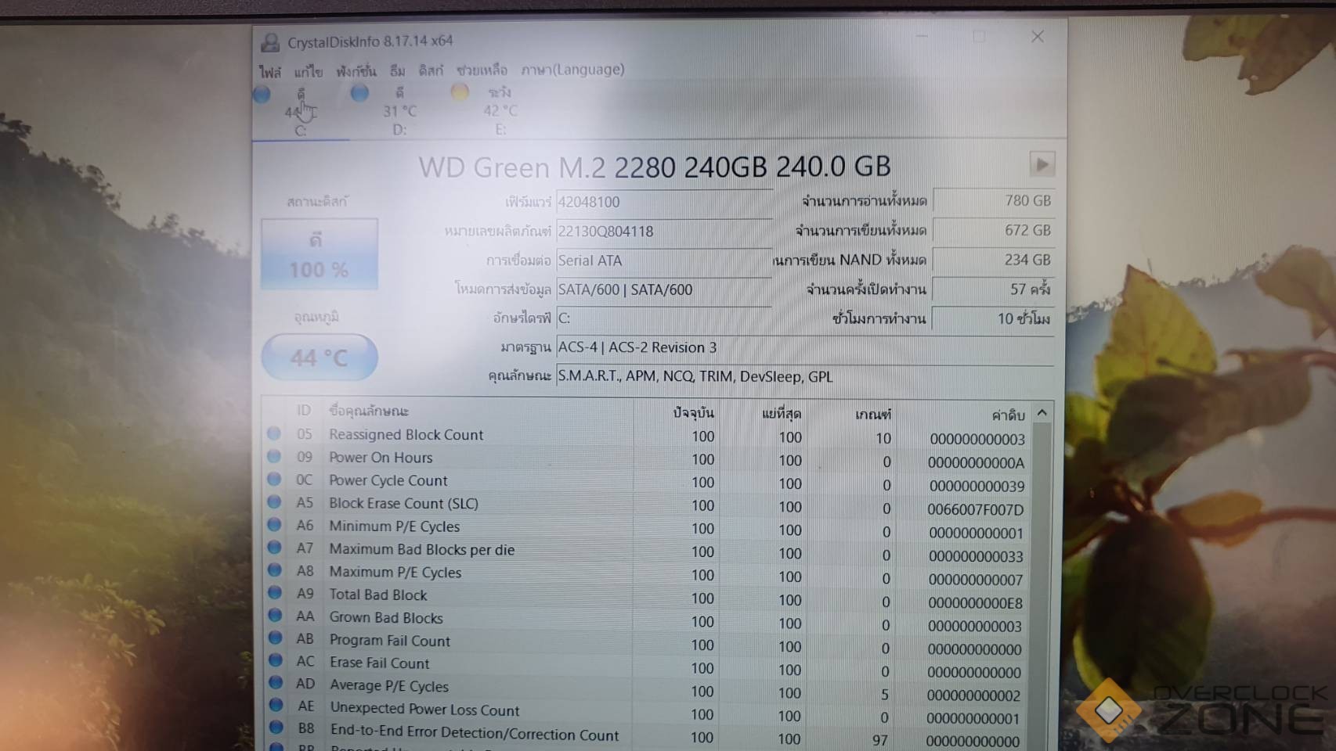Viewport: 1336px width, 751px height.
Task: Click the blue status circle for drive D:
Action: pyautogui.click(x=359, y=93)
